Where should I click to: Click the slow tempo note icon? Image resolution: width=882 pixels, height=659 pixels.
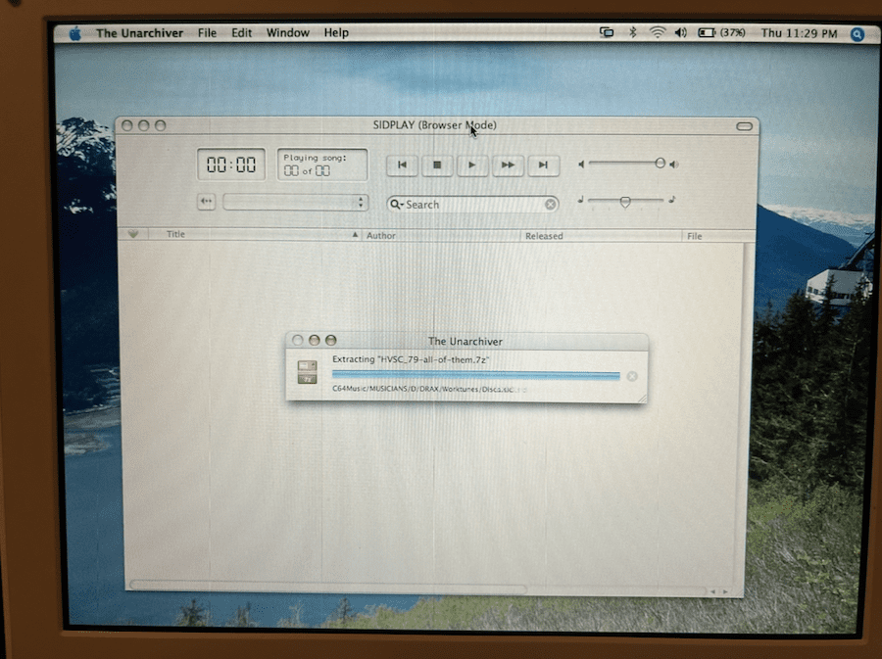click(x=581, y=200)
